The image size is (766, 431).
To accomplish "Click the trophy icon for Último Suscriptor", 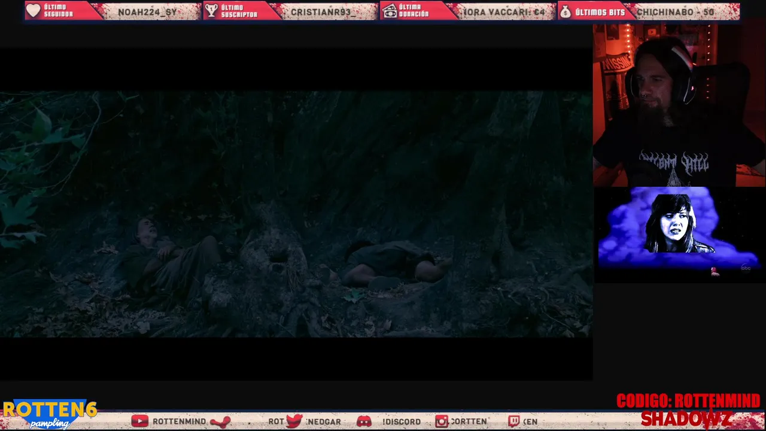I will pyautogui.click(x=211, y=11).
